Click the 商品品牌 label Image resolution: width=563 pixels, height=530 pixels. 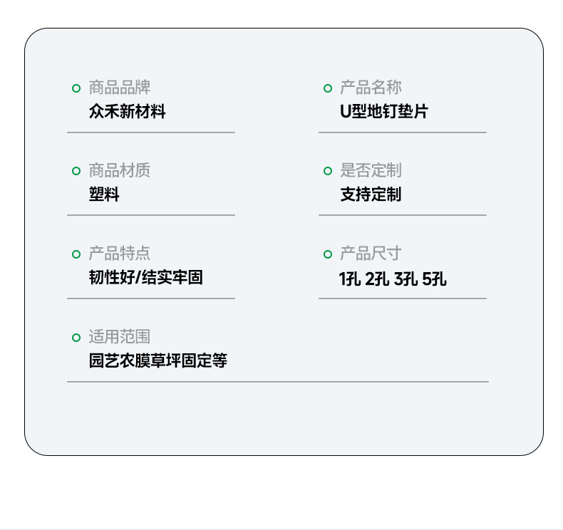[x=119, y=88]
